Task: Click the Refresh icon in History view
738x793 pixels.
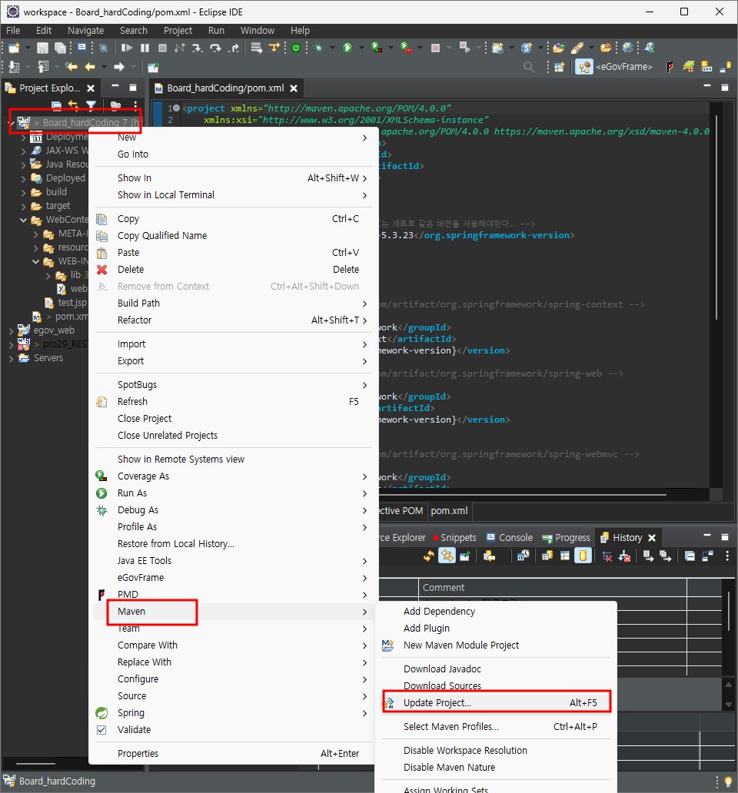Action: pyautogui.click(x=429, y=556)
